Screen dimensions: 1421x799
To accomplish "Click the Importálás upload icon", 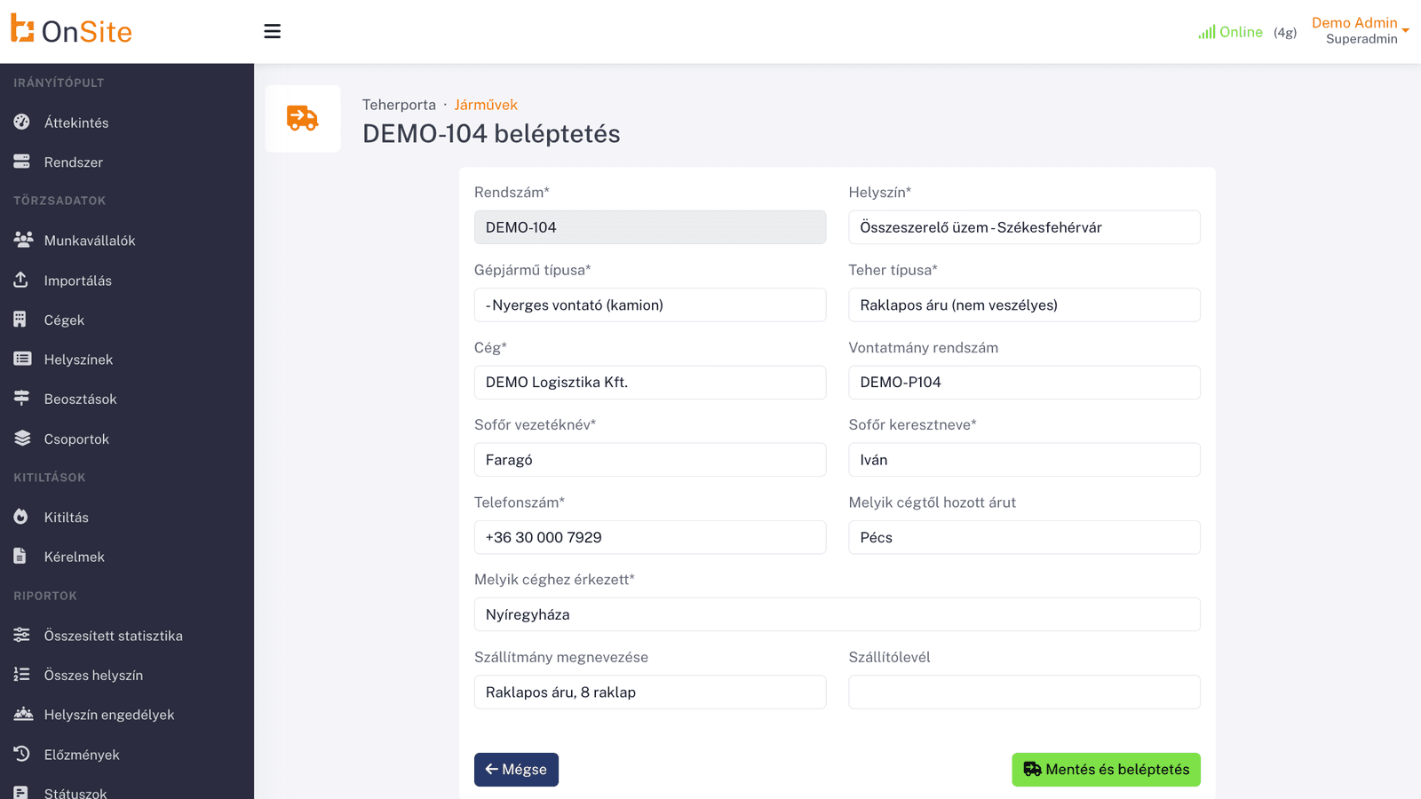I will (x=21, y=280).
